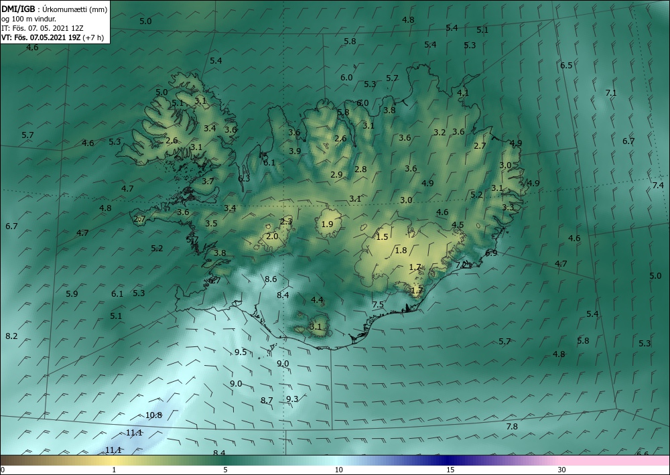Click the map value '8.6'
The height and width of the screenshot is (475, 670).
[271, 279]
